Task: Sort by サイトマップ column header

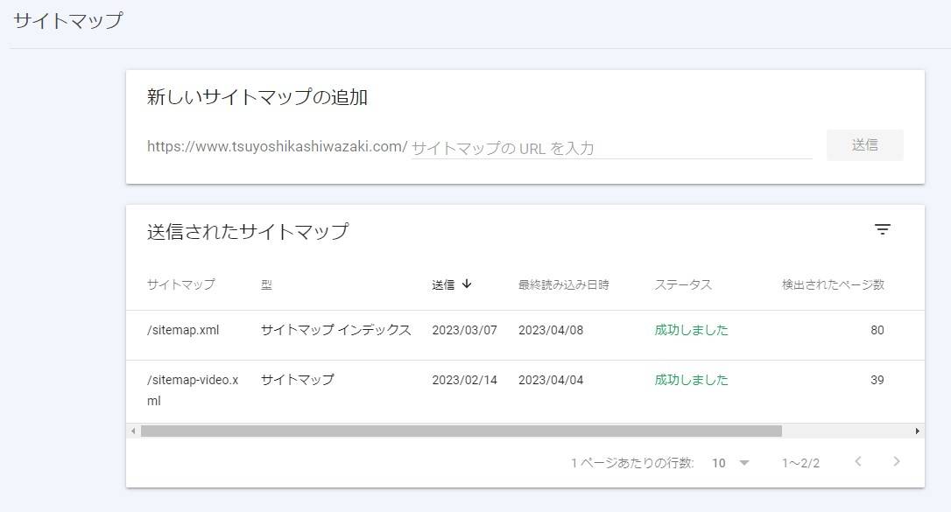Action: 180,284
